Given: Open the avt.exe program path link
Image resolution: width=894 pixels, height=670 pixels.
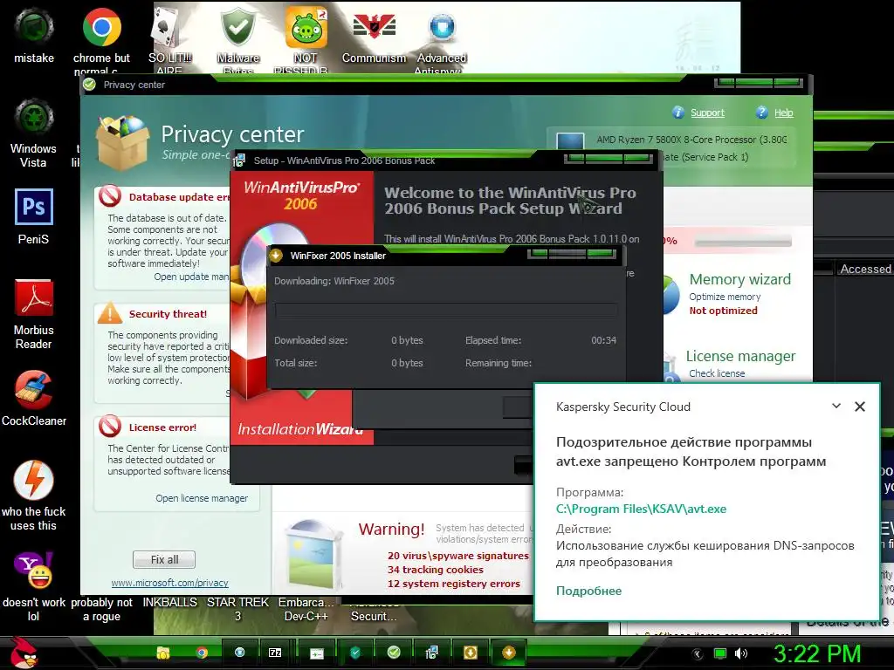Looking at the screenshot, I should [x=641, y=509].
